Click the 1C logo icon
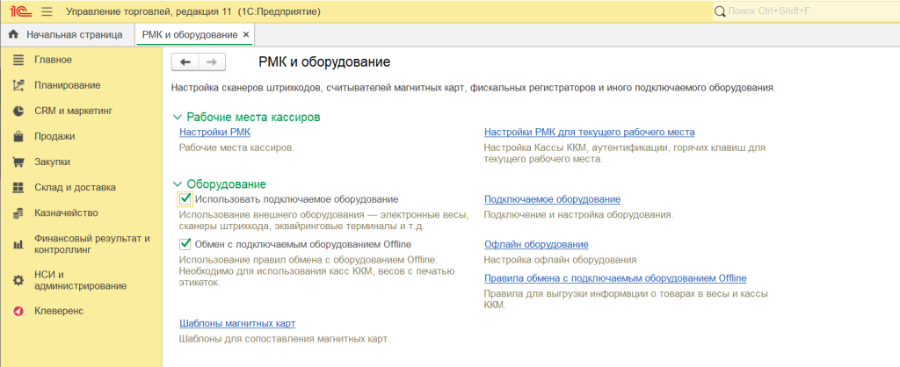 point(21,11)
